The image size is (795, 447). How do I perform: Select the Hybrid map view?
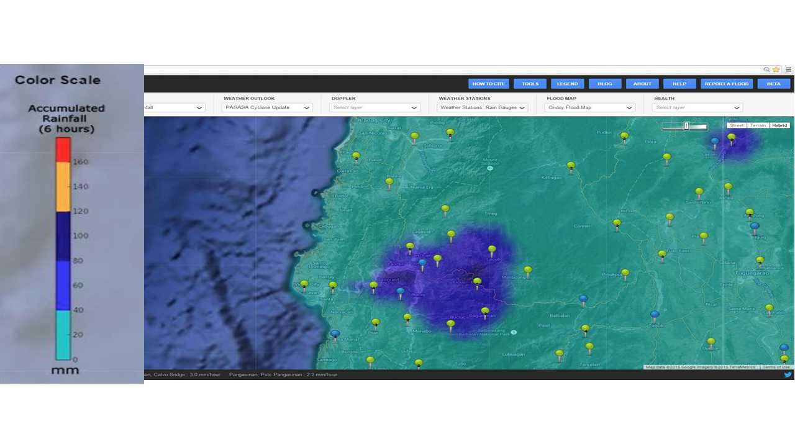pos(779,125)
